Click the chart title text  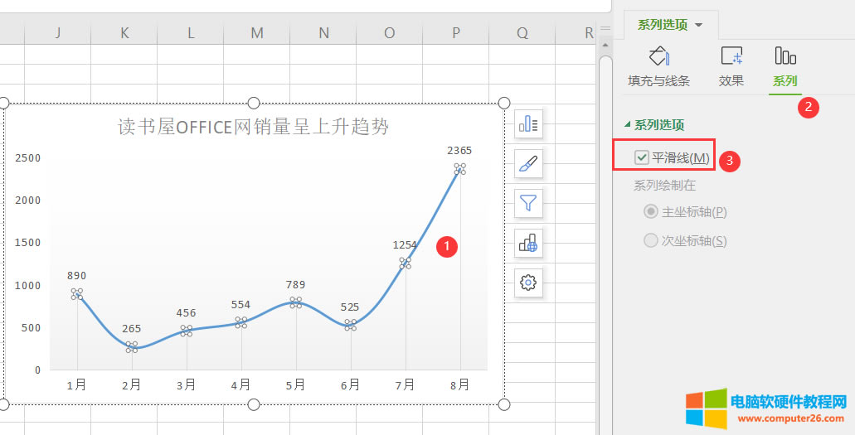(253, 127)
